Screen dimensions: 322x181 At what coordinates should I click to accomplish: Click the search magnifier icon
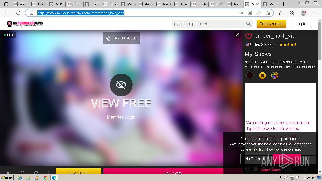[249, 24]
